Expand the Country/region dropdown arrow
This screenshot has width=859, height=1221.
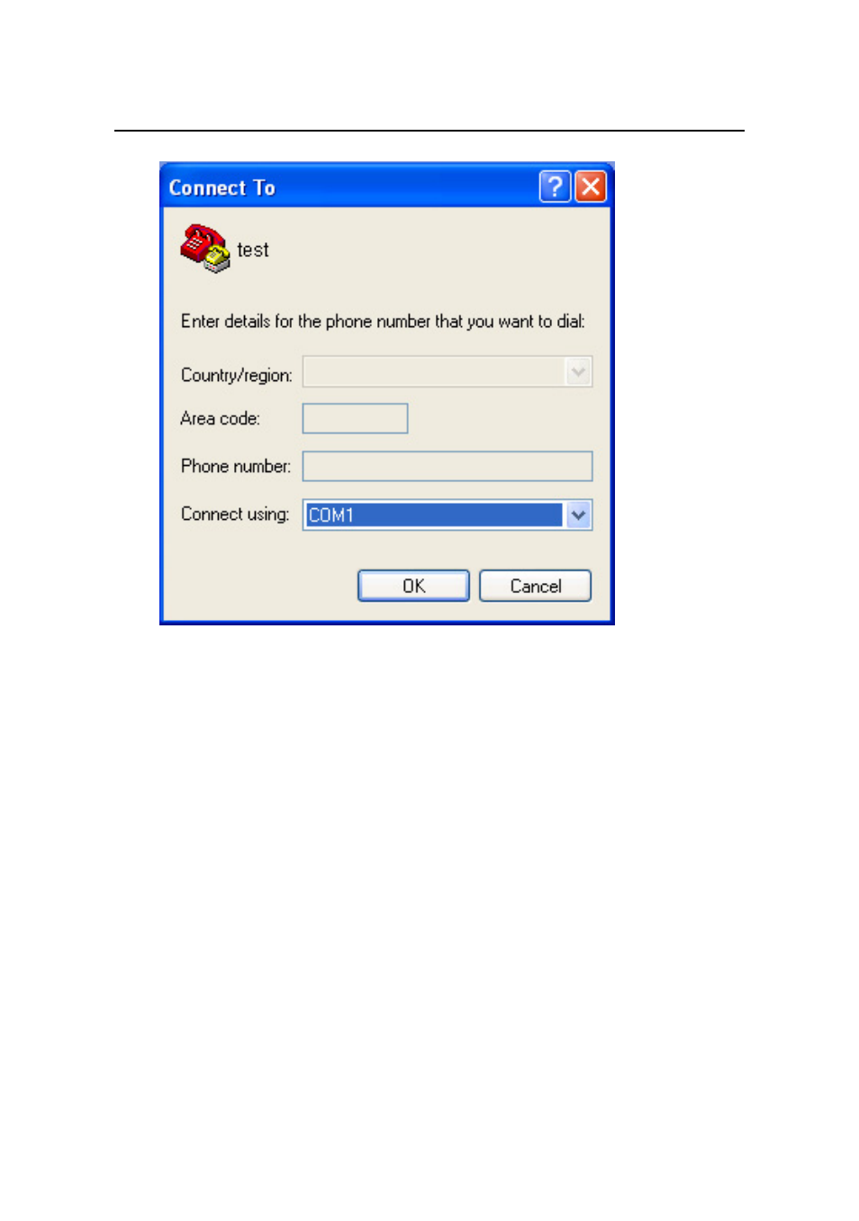[578, 371]
